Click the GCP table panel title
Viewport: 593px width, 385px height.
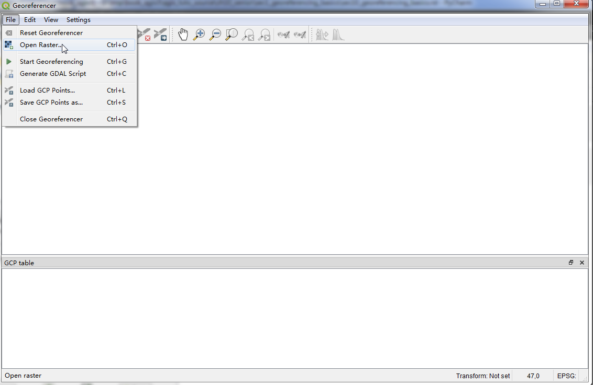click(x=19, y=263)
